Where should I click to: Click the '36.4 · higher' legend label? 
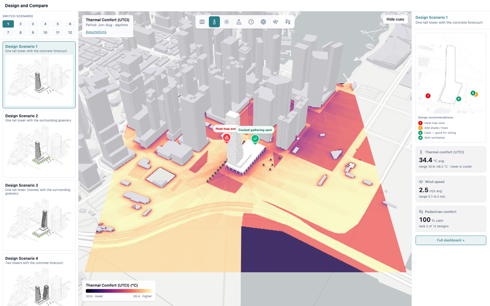(142, 296)
